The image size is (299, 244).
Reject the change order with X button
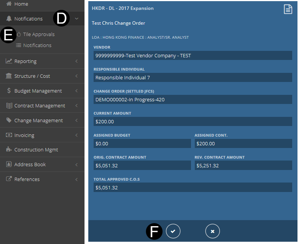coord(213,231)
